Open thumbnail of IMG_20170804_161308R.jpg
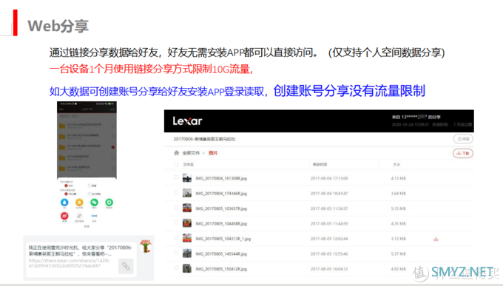The image size is (503, 286). 187,178
